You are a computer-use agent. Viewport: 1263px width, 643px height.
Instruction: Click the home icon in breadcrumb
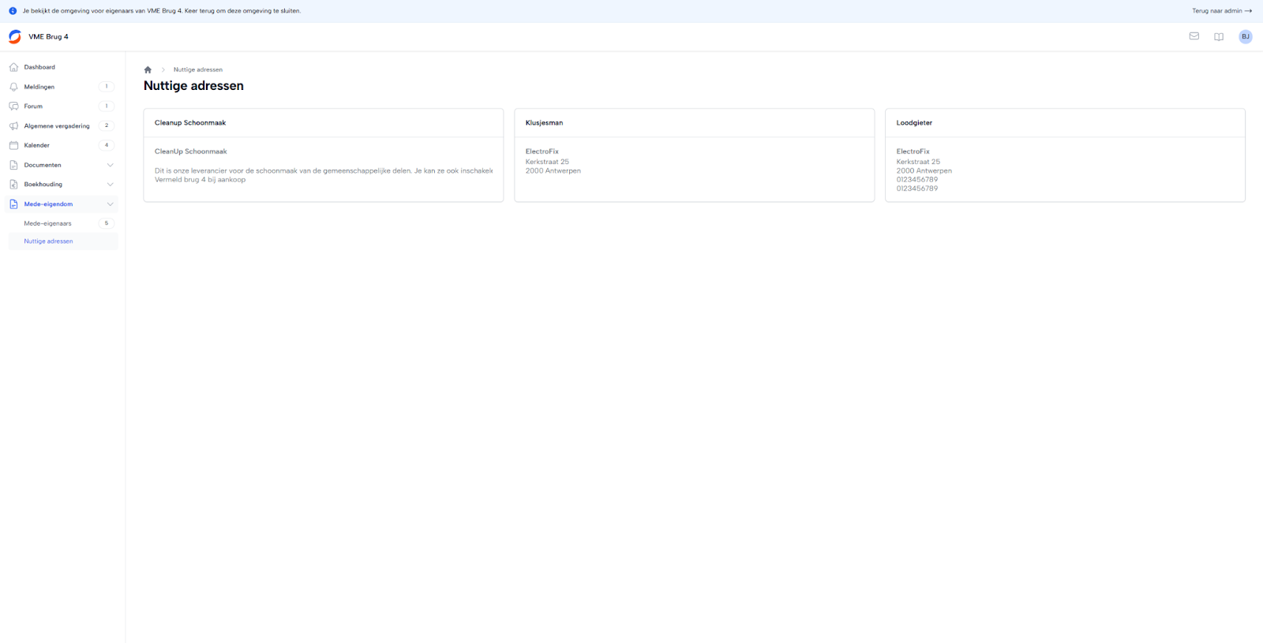point(148,69)
